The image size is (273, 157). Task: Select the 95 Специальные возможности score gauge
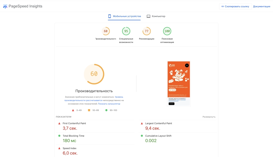pos(126,31)
